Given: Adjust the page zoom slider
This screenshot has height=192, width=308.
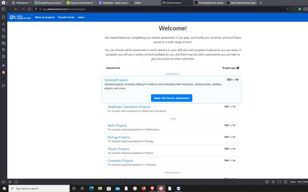Looking at the screenshot, I should point(303,182).
